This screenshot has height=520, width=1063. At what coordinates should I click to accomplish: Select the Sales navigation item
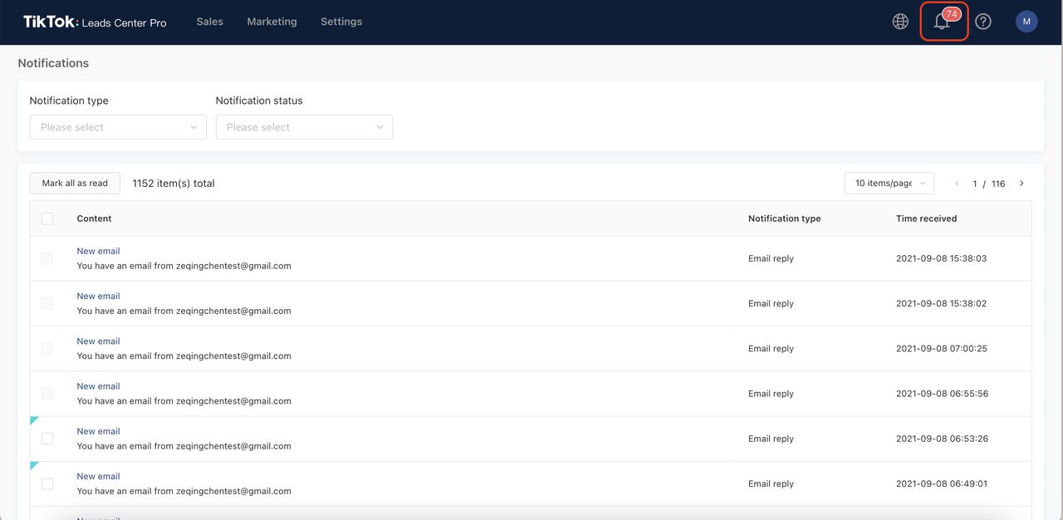click(x=209, y=21)
